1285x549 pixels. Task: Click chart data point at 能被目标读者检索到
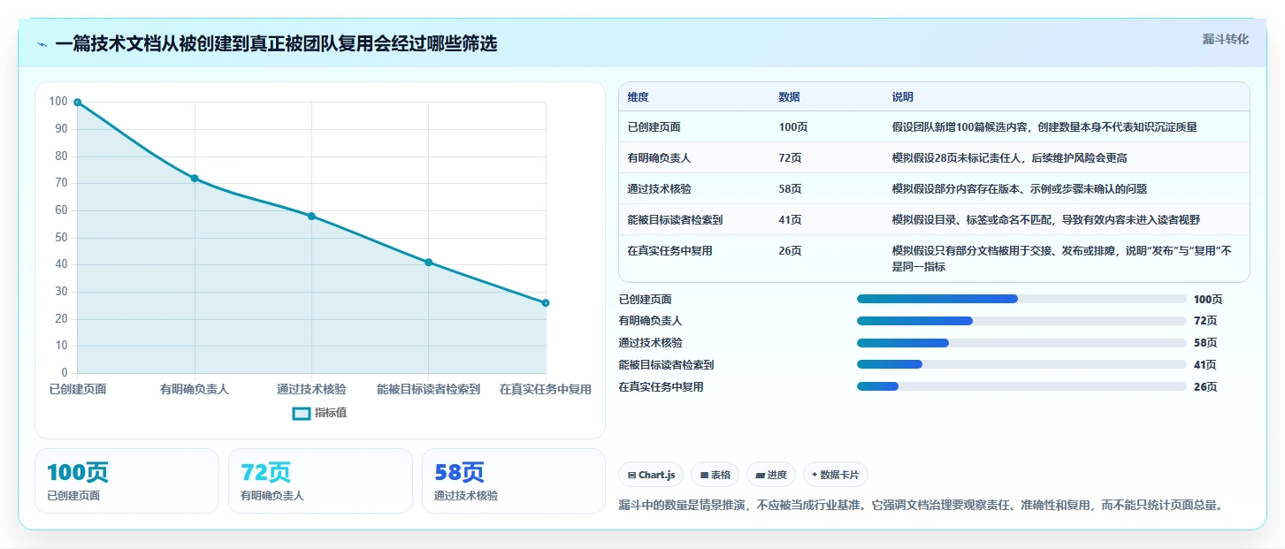point(428,263)
